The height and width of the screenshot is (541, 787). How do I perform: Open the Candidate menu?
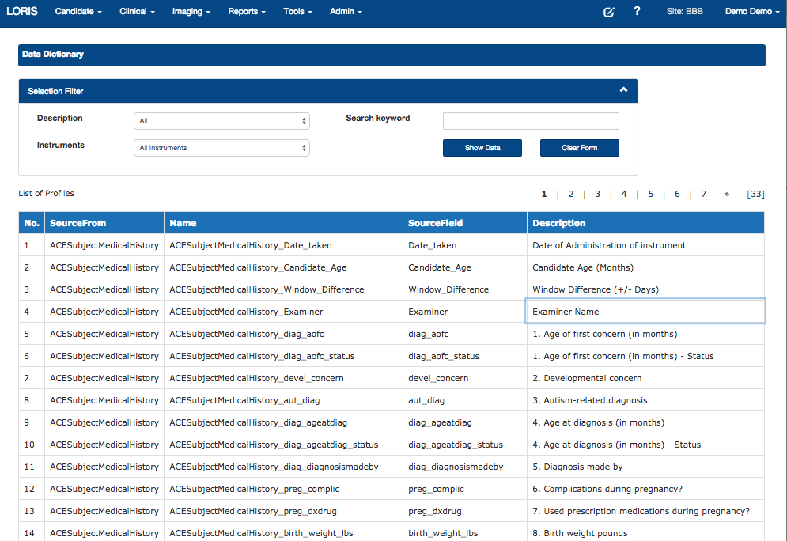point(78,12)
